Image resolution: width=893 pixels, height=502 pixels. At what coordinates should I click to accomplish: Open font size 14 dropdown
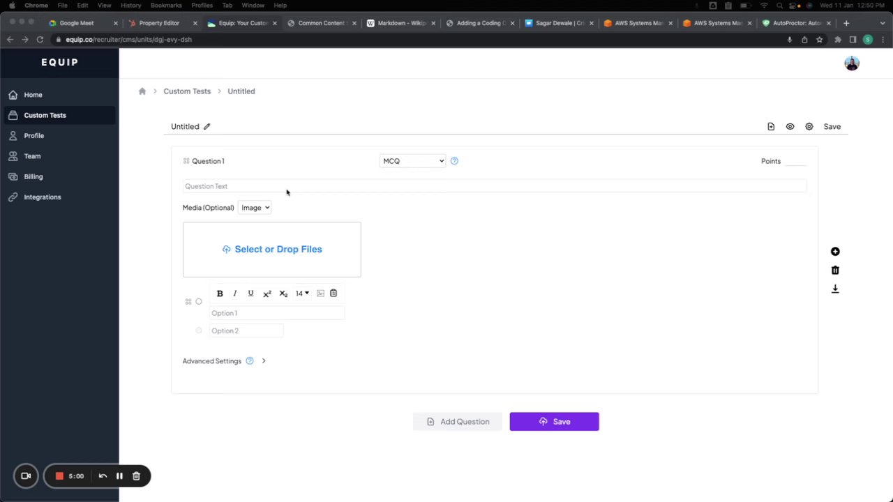click(302, 294)
